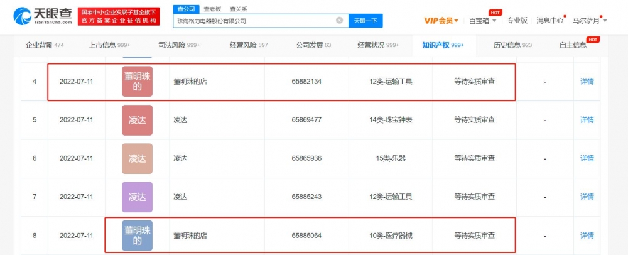The width and height of the screenshot is (628, 255).
Task: Open 详情 for trademark 65885064
Action: 587,236
